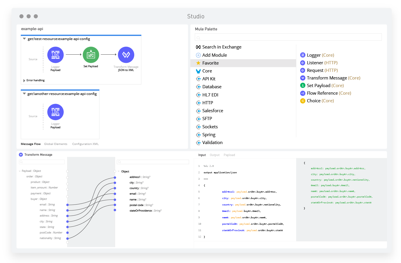The width and height of the screenshot is (401, 263).
Task: Click the Flow Reference (Core) palette icon
Action: pos(303,93)
